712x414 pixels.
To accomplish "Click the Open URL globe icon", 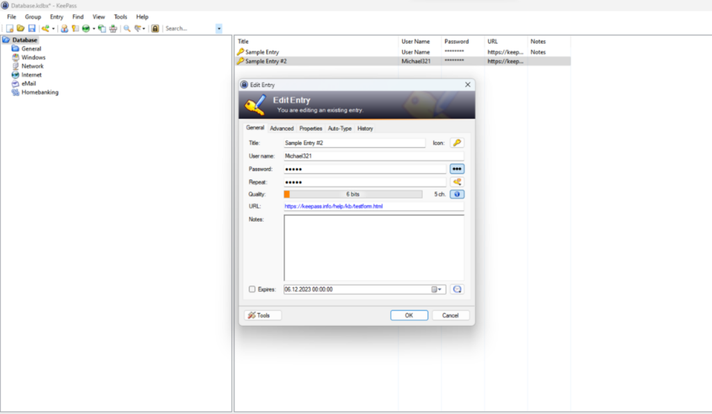I will 86,28.
